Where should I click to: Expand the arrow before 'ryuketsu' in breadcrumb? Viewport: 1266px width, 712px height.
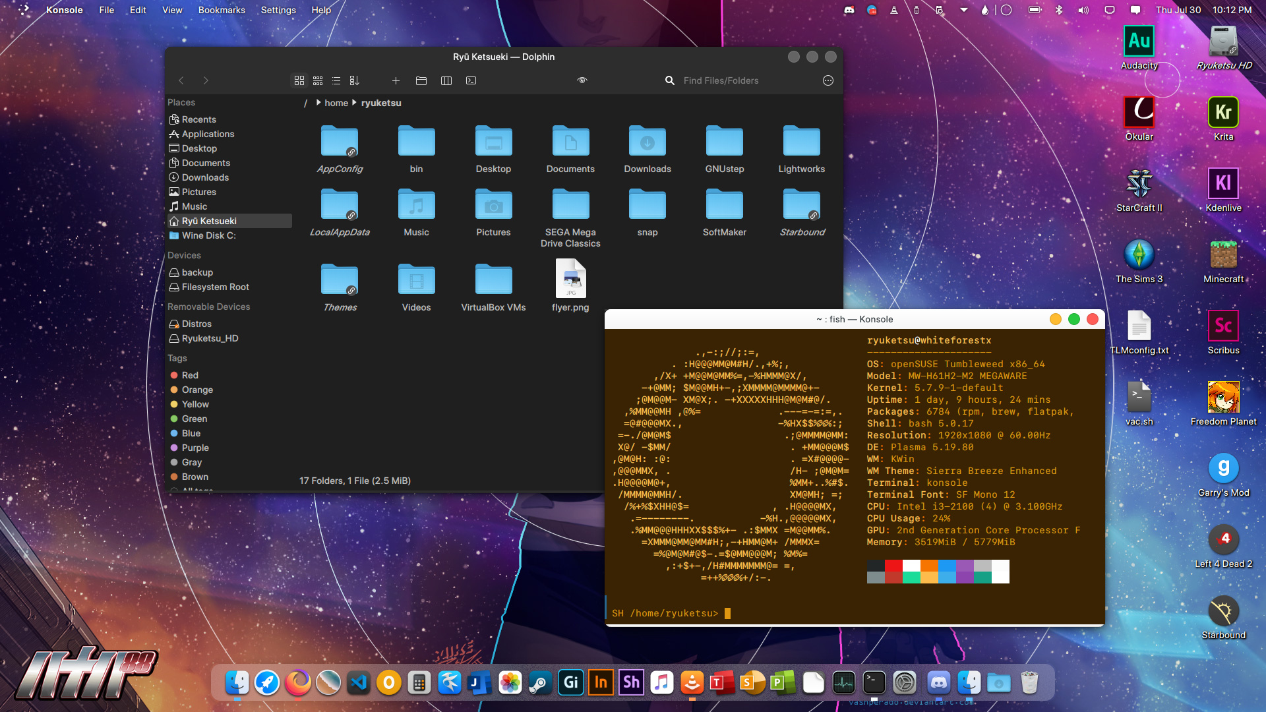point(354,103)
